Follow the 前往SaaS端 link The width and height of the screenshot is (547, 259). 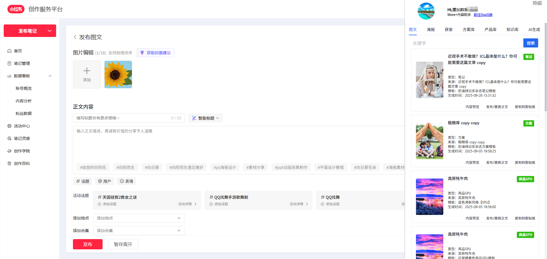[x=483, y=15]
